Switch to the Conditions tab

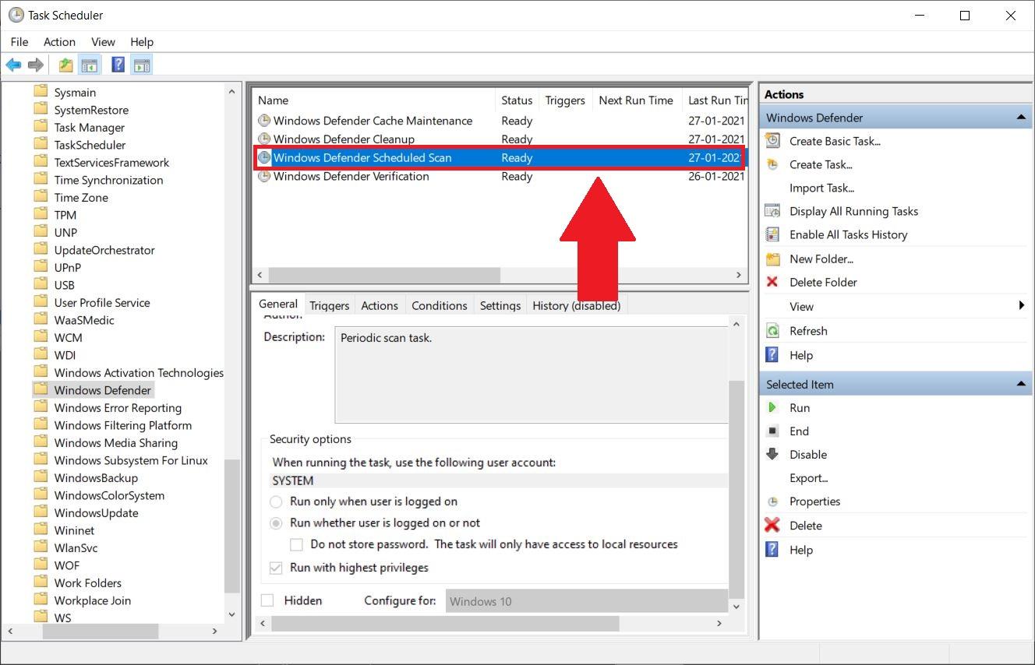tap(440, 305)
